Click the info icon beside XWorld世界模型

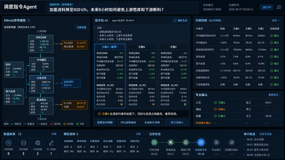(x=29, y=21)
